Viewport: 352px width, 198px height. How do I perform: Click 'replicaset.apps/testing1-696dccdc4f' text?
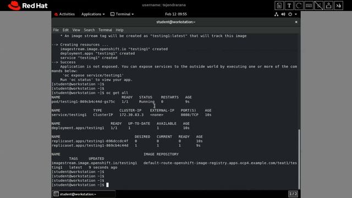click(90, 141)
